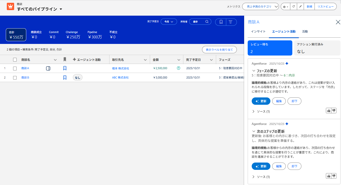Check the 商談B row checkbox
The image size is (341, 185).
coord(15,77)
